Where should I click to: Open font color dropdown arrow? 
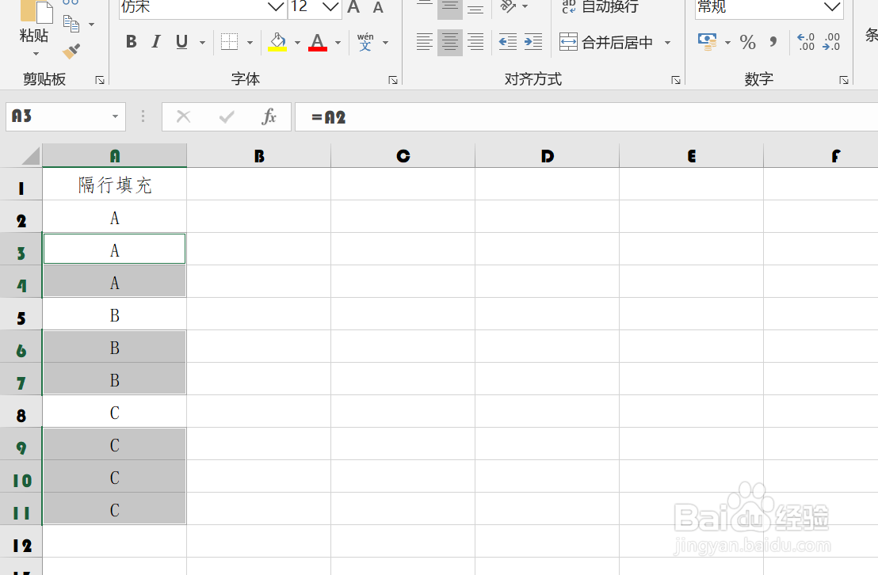[338, 43]
